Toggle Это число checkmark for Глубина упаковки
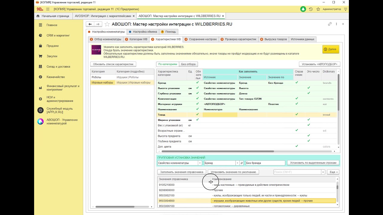Screen dimensions: 383x215 click(309, 93)
